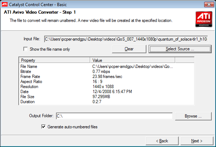Image resolution: width=216 pixels, height=147 pixels.
Task: Select the Aspect Ratio property row
Action: [106, 82]
